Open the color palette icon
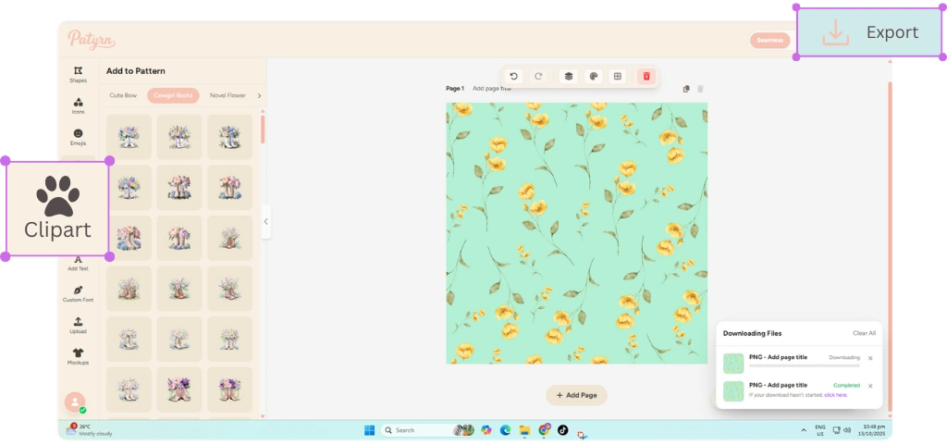The image size is (947, 445). [594, 77]
